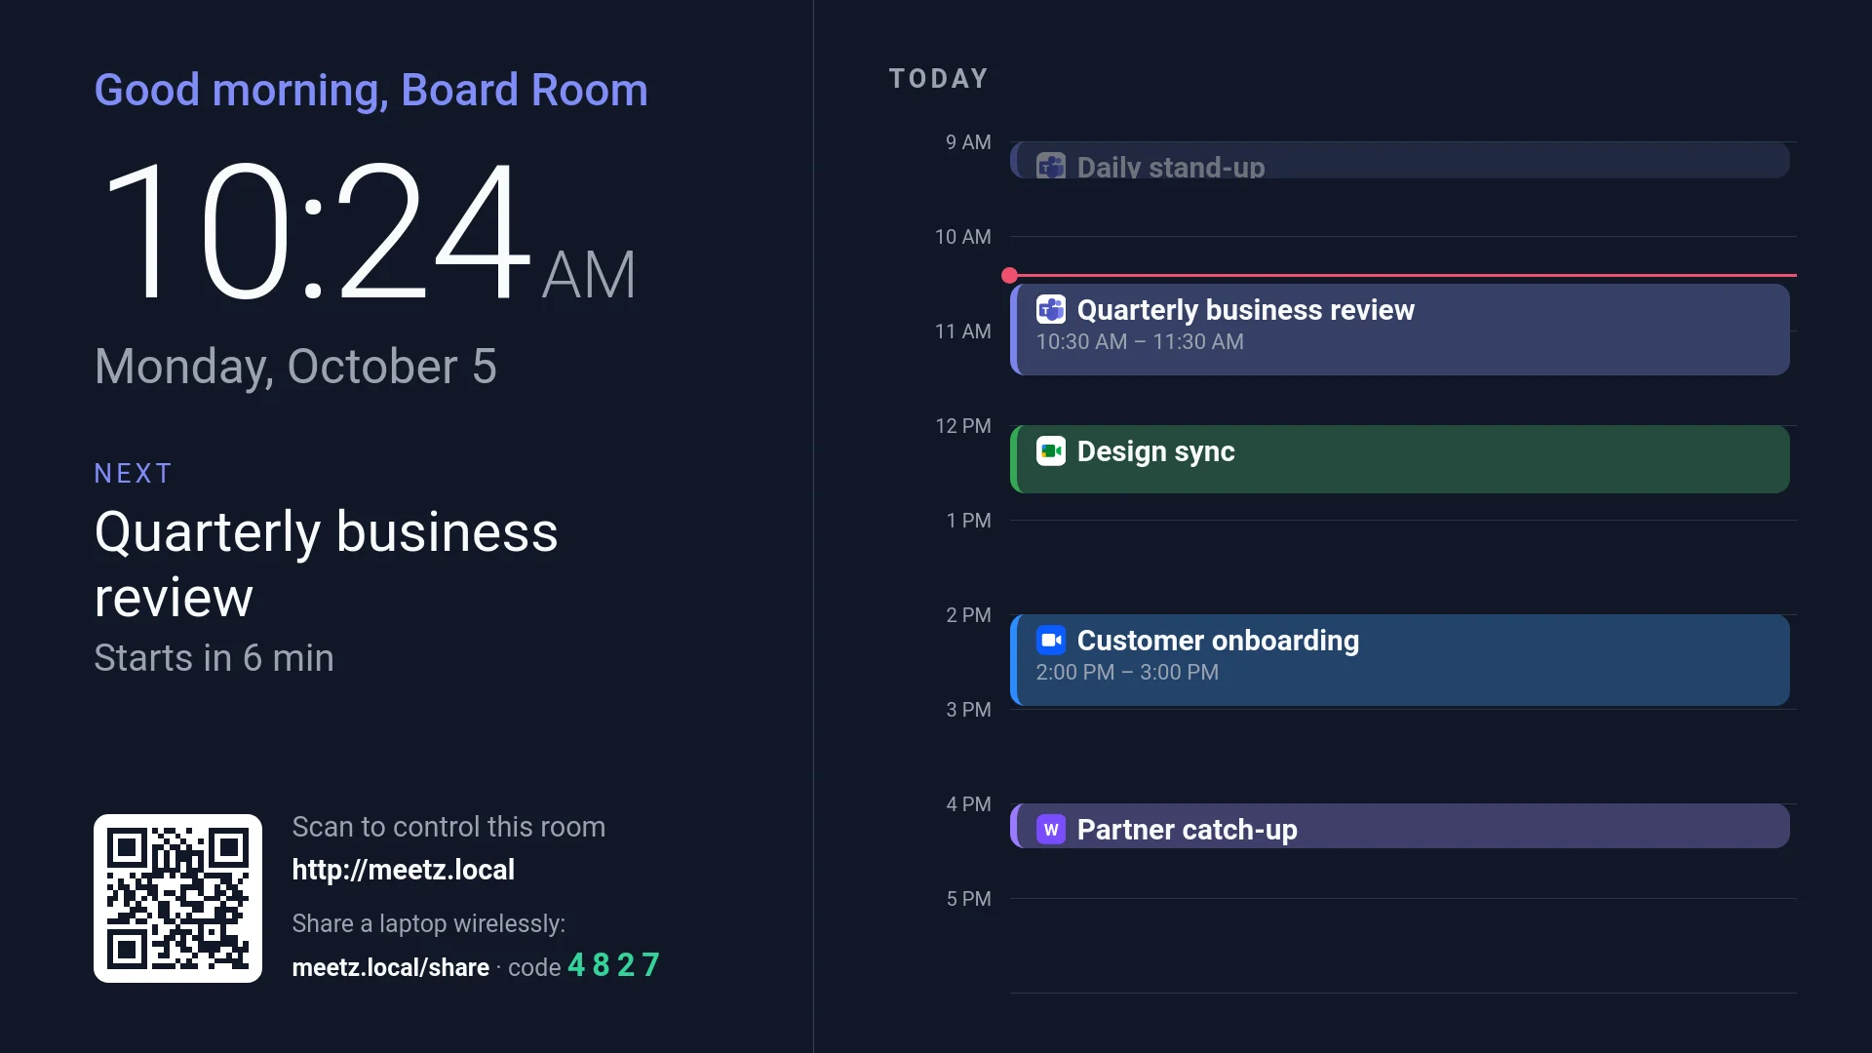Image resolution: width=1872 pixels, height=1053 pixels.
Task: Click the 4 PM hour label
Action: (x=968, y=804)
